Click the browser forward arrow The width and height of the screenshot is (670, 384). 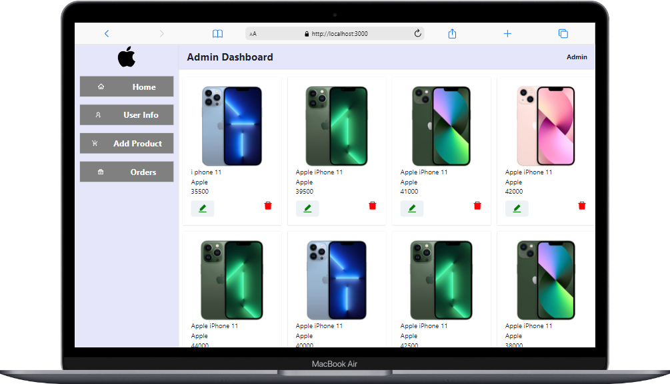[x=161, y=34]
